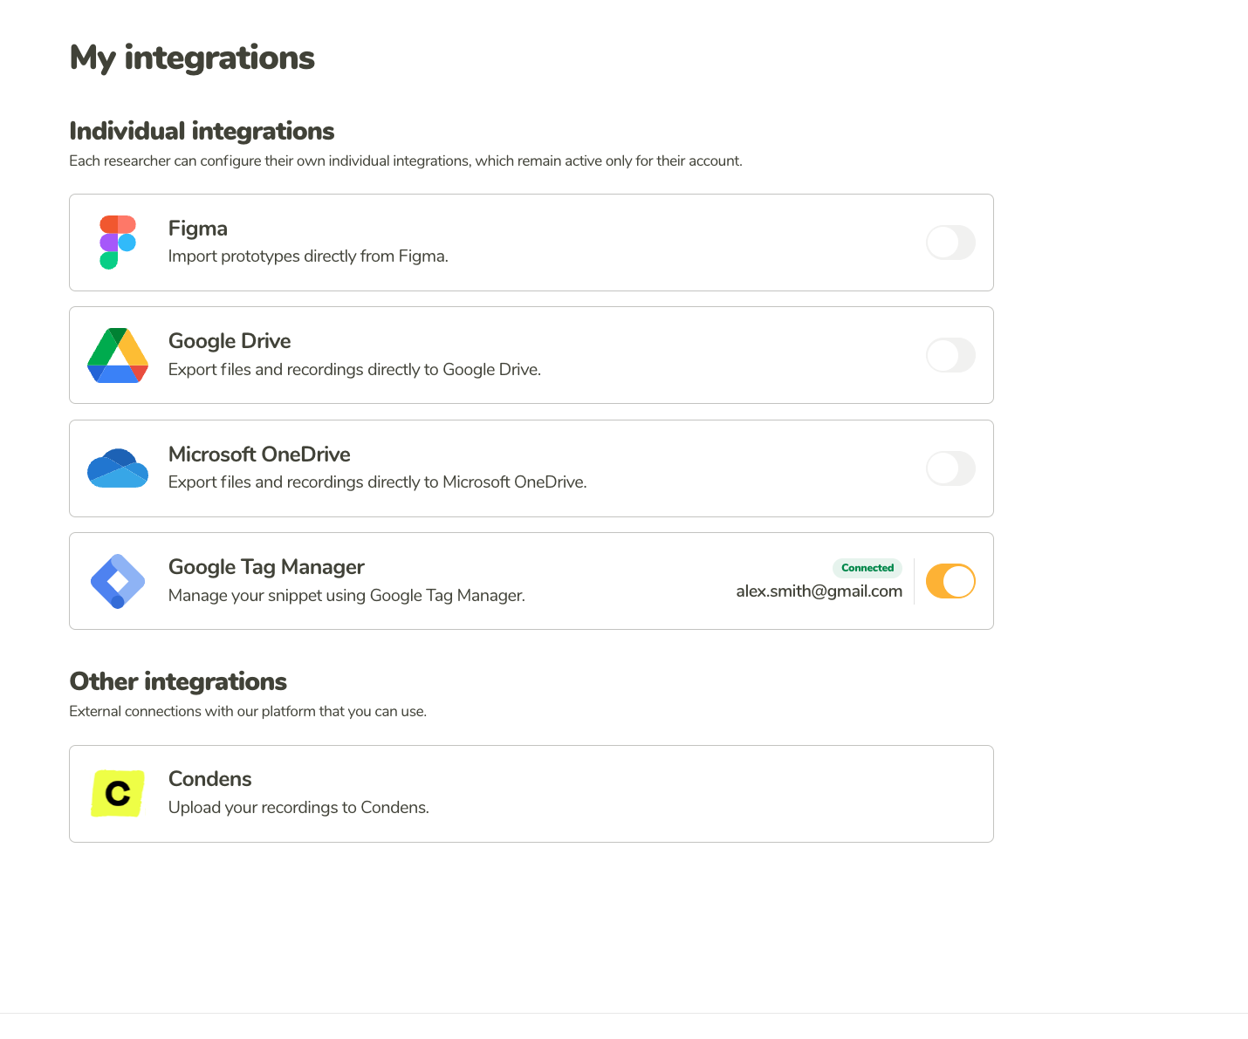
Task: Click the Google Tag Manager title text
Action: [x=266, y=567]
